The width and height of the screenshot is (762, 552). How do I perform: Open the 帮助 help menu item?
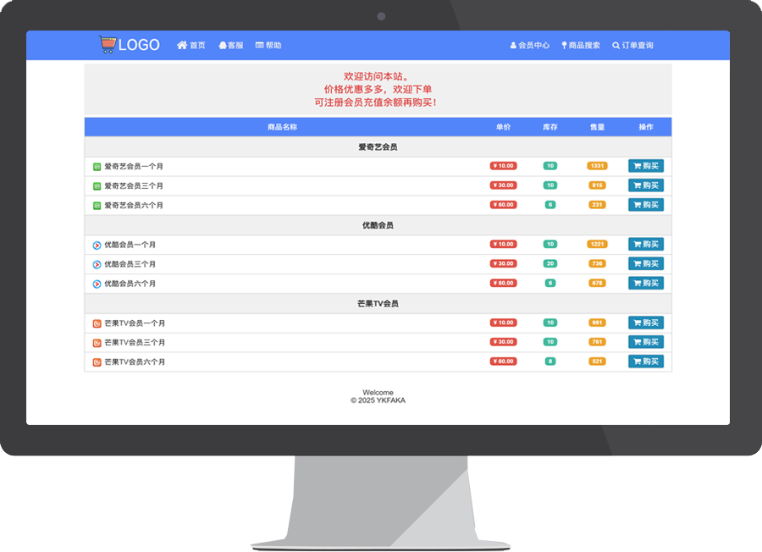[268, 46]
